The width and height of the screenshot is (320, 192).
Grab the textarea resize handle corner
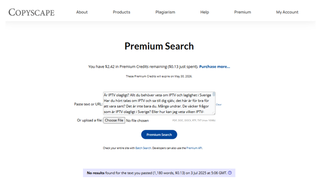click(214, 113)
